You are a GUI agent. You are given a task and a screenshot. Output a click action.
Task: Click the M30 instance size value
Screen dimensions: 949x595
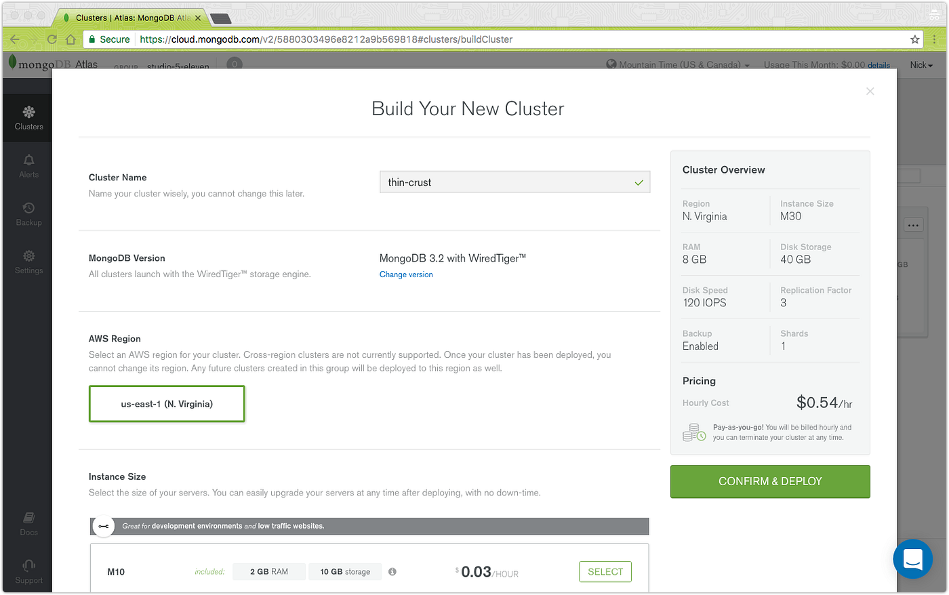click(x=790, y=216)
